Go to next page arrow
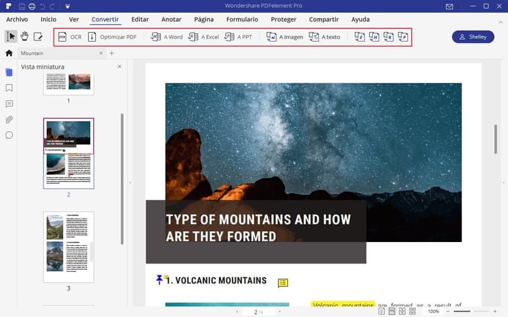Viewport: 508px width, 317px height. [280, 311]
